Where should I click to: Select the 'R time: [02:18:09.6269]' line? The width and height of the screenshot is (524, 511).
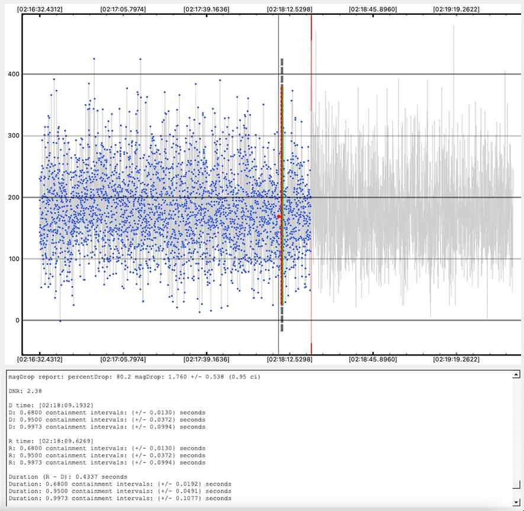tap(51, 441)
